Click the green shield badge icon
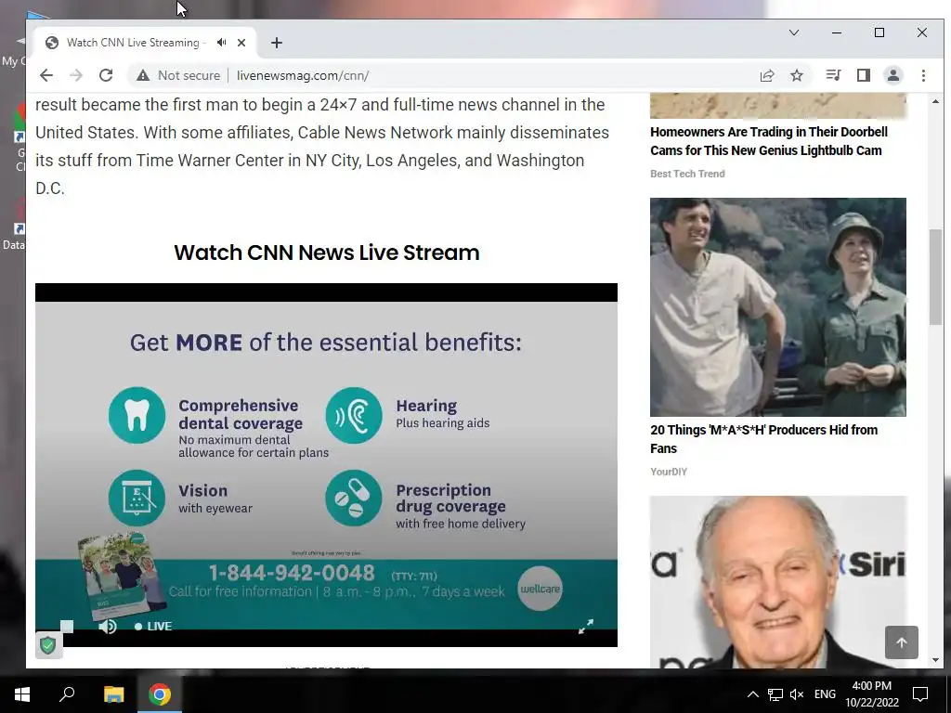The image size is (951, 713). [48, 645]
